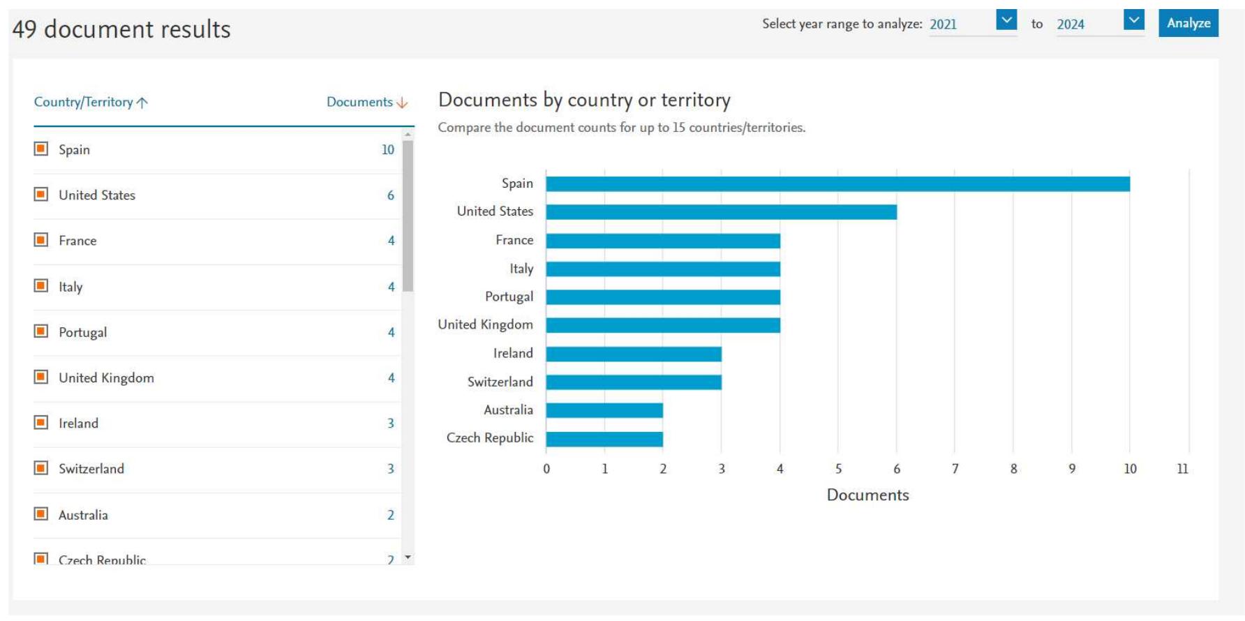Deselect the Portugal checkbox

41,331
